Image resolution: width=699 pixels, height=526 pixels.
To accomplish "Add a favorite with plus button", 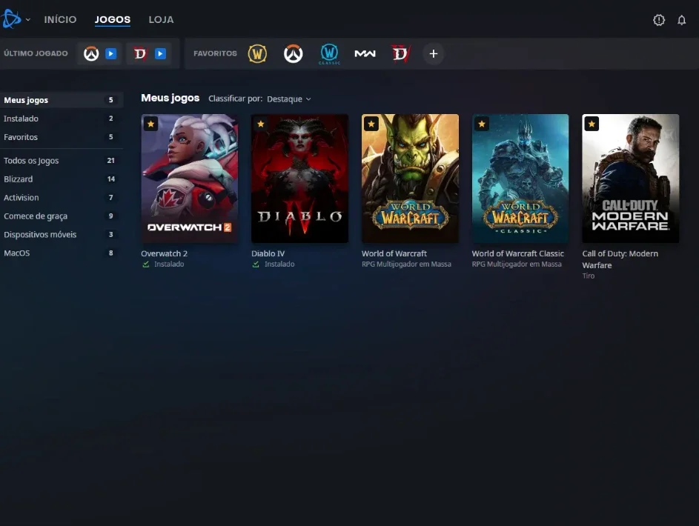I will [x=434, y=54].
